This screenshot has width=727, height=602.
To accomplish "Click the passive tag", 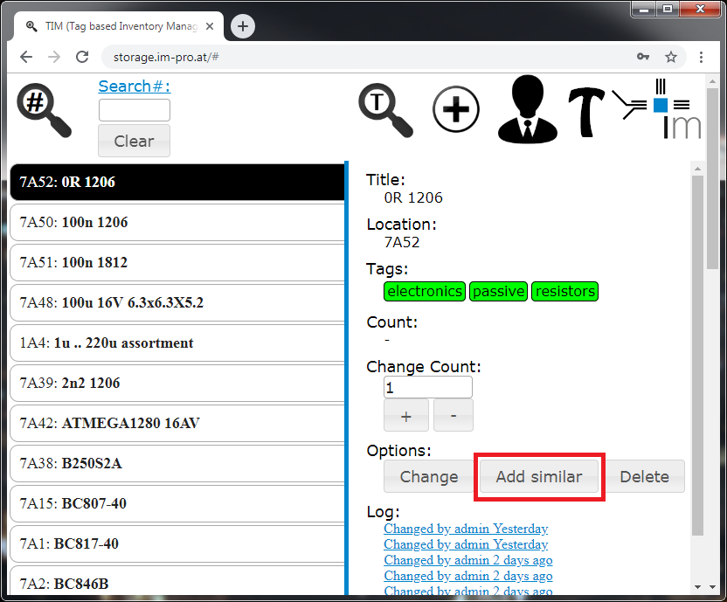I will pos(498,291).
